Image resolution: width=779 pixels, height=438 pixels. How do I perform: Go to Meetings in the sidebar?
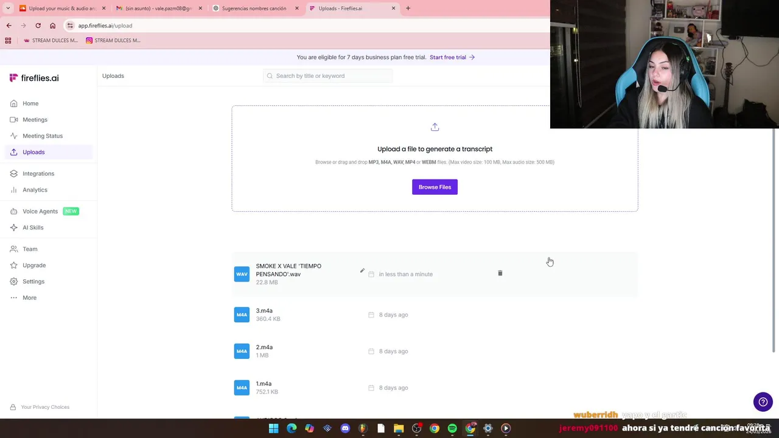pyautogui.click(x=49, y=120)
